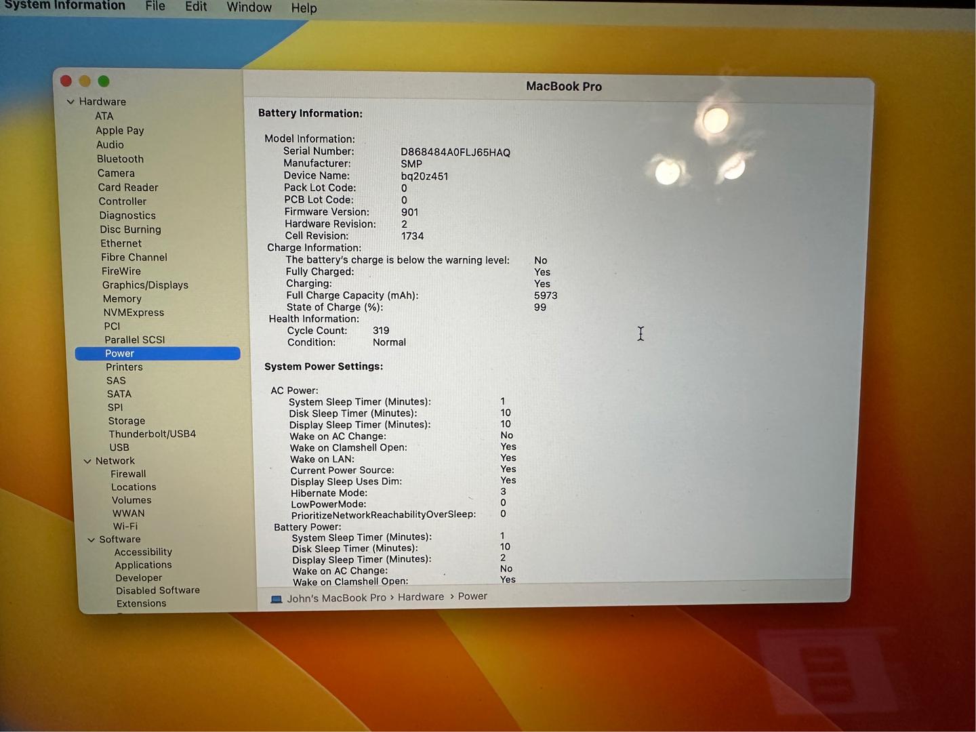The image size is (976, 732).
Task: Select Ethernet in the sidebar
Action: (x=121, y=243)
